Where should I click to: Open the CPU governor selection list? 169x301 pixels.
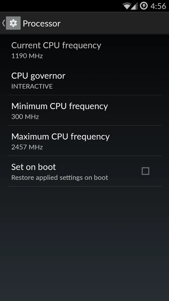[84, 80]
